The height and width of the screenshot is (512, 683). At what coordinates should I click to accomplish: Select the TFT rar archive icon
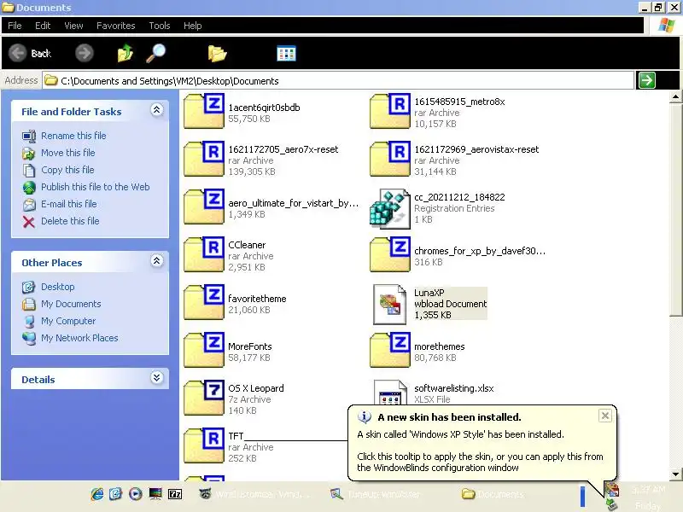[204, 445]
